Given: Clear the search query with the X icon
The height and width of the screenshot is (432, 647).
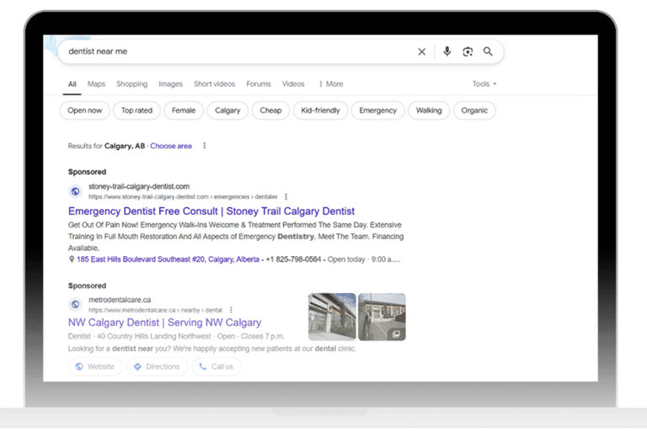Looking at the screenshot, I should [x=422, y=51].
